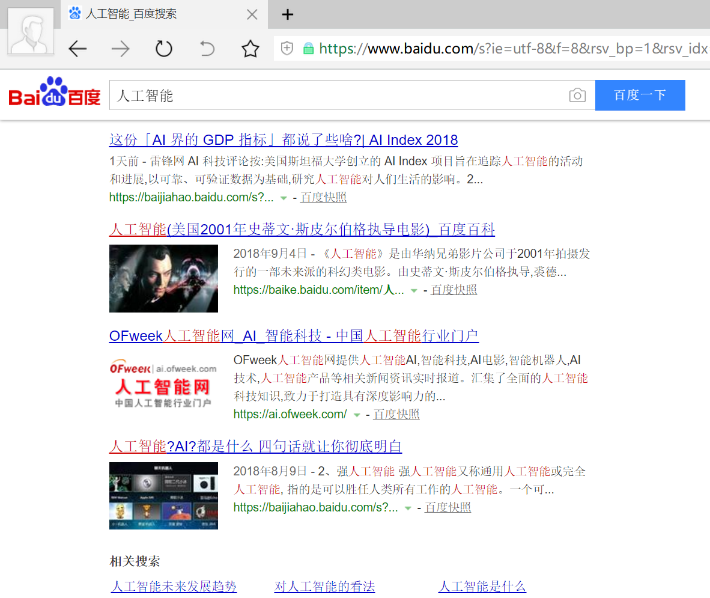Click the movie still thumbnail
Image resolution: width=710 pixels, height=598 pixels.
(163, 278)
